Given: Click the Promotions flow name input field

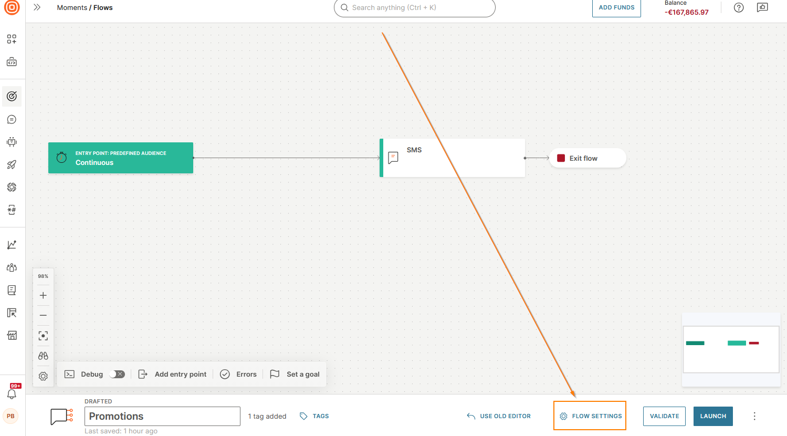Looking at the screenshot, I should pyautogui.click(x=162, y=416).
